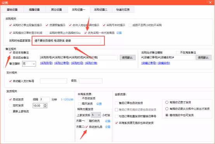
Task: Click the 10:30 time spinner arrows
Action: (x=45, y=106)
